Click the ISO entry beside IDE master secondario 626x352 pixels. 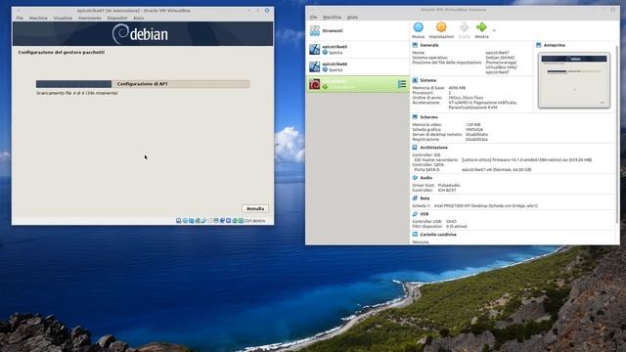[x=526, y=159]
